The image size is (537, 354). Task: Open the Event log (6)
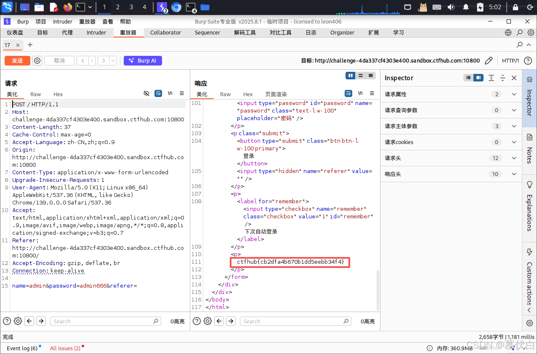pos(22,348)
